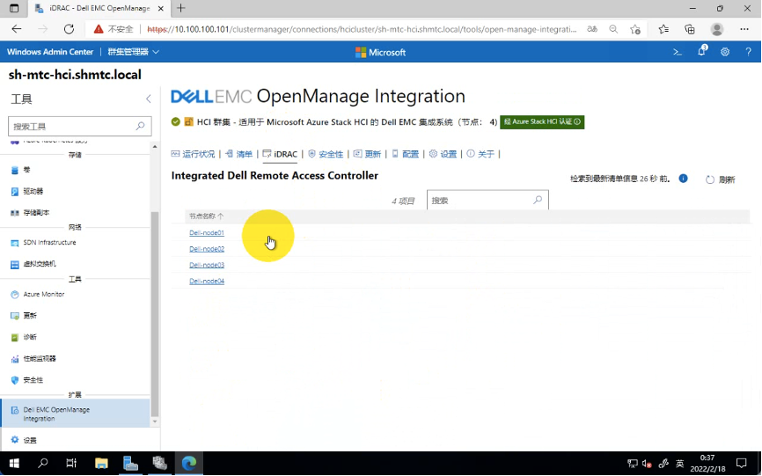762x476 pixels.
Task: Click the browser back arrow
Action: coord(17,29)
